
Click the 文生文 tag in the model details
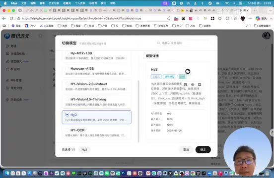[156, 77]
